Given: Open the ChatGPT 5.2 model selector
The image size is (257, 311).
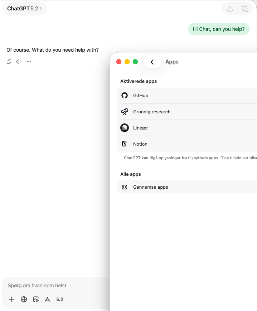Looking at the screenshot, I should click(x=23, y=9).
